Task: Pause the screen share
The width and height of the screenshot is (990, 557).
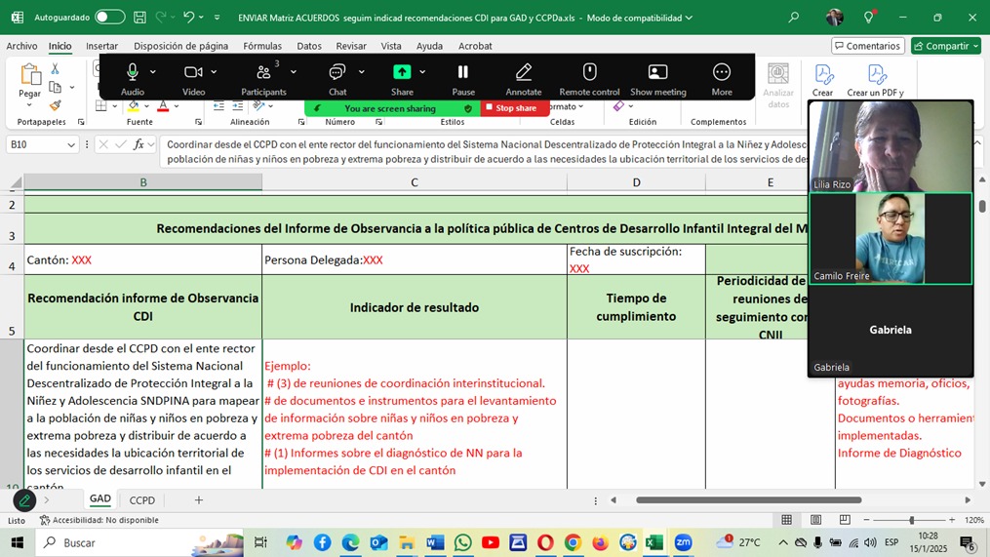Action: (462, 72)
